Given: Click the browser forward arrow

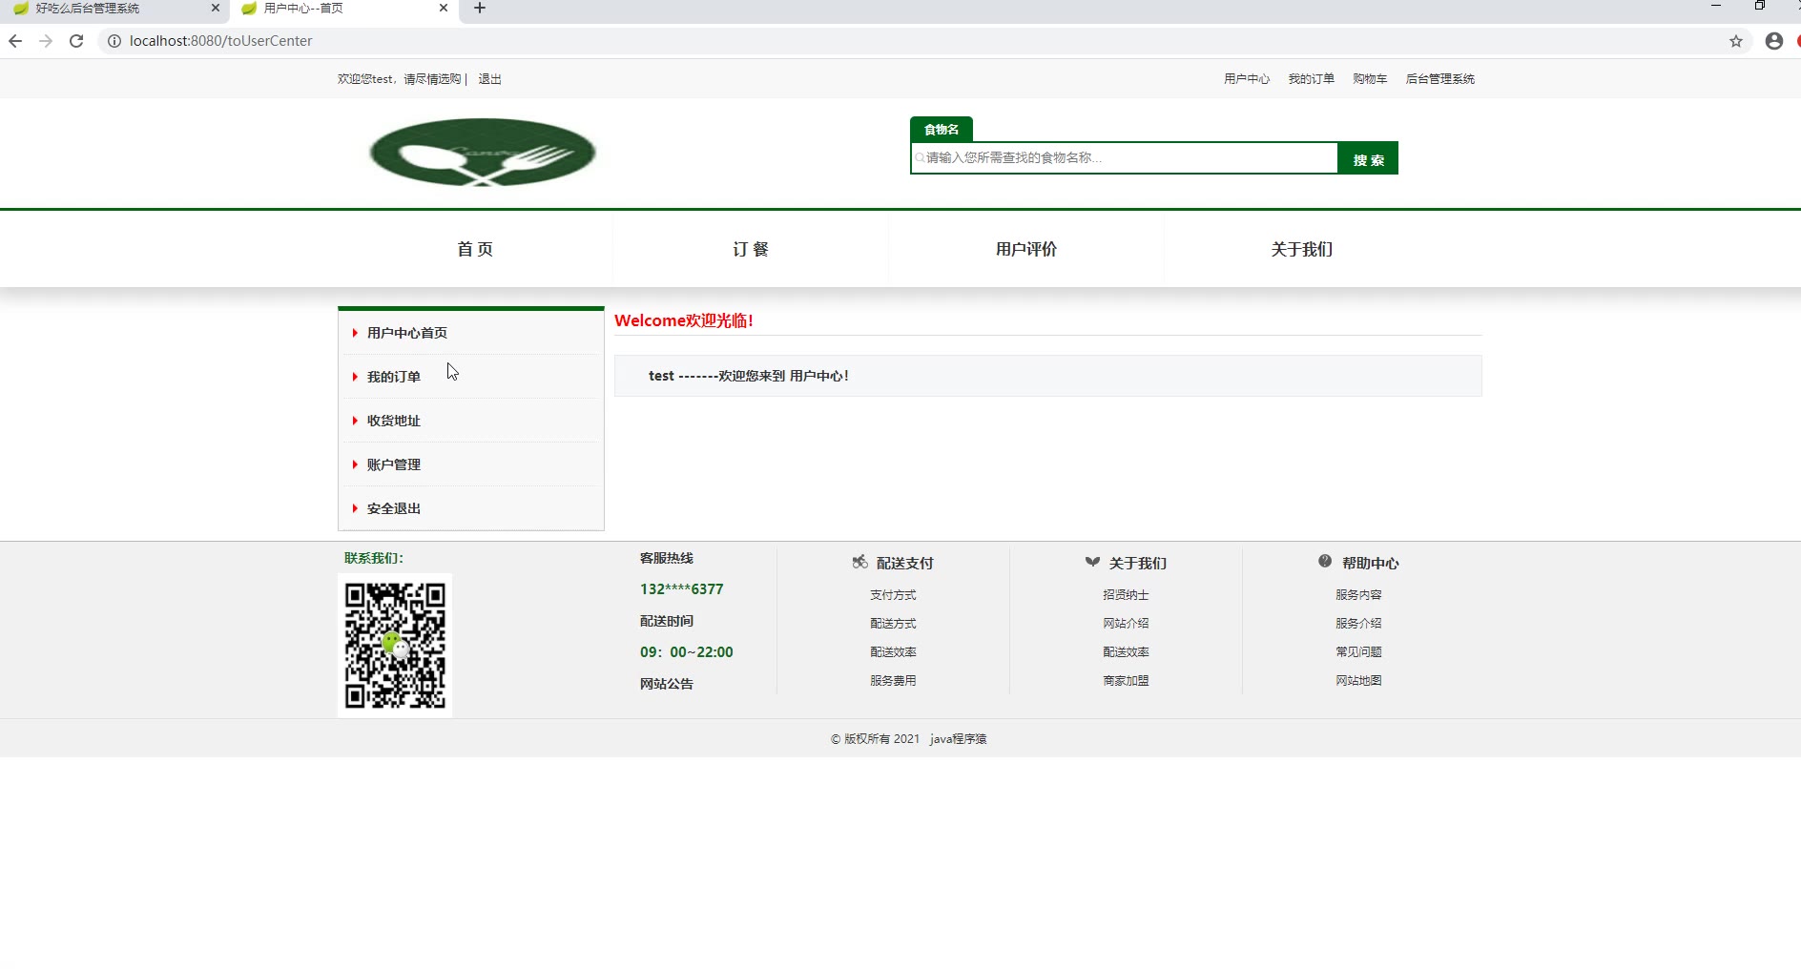Looking at the screenshot, I should (x=46, y=41).
